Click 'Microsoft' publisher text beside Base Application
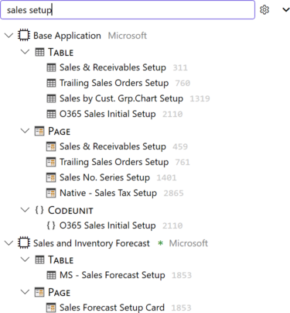The height and width of the screenshot is (313, 290). point(128,36)
